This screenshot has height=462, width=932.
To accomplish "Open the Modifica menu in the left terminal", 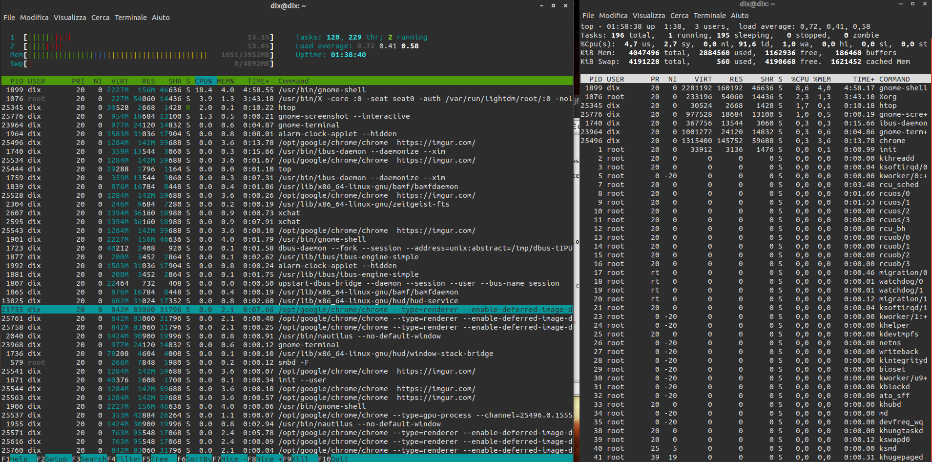I will pos(34,18).
